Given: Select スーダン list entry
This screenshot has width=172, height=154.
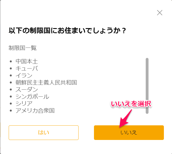Looking at the screenshot, I should pyautogui.click(x=27, y=90).
